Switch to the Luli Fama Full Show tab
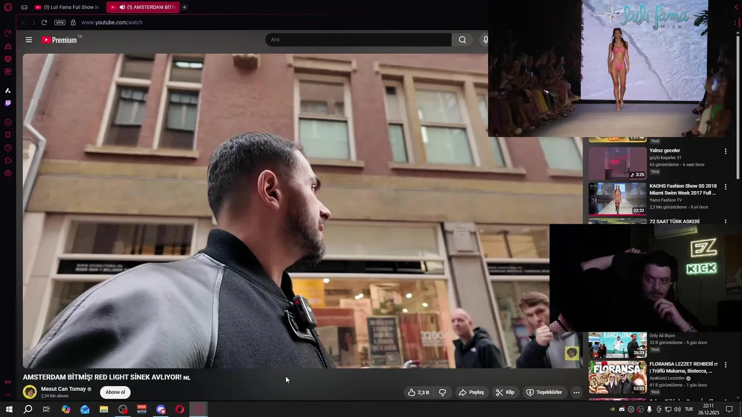The image size is (742, 417). coord(67,7)
